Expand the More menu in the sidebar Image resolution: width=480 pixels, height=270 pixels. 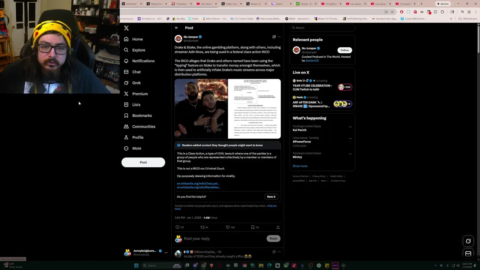(x=132, y=148)
